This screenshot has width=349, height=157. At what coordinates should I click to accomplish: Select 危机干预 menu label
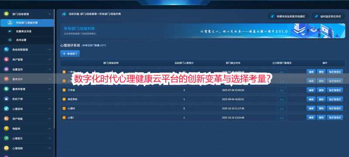(x=17, y=99)
